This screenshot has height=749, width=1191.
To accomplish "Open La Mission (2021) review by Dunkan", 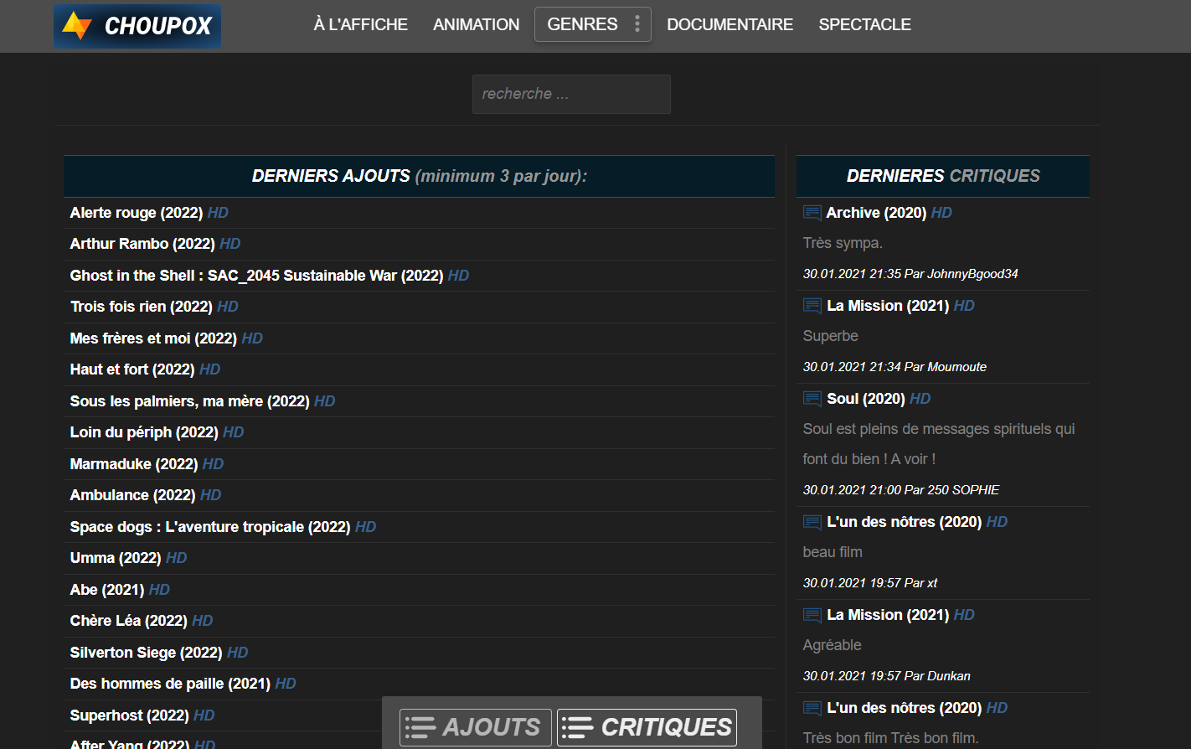I will click(x=888, y=615).
